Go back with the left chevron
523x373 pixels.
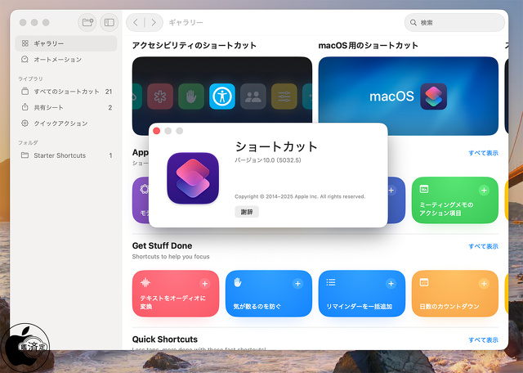(x=136, y=22)
